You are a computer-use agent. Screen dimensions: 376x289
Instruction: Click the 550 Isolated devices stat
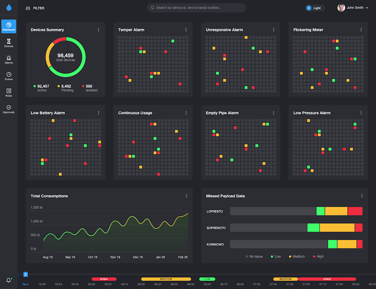(90, 88)
